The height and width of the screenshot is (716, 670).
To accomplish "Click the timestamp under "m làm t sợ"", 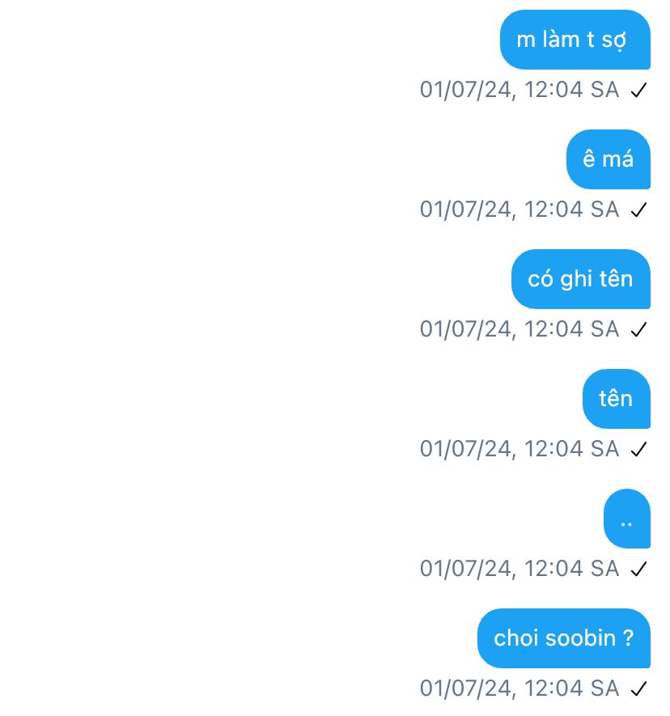I will coord(519,90).
